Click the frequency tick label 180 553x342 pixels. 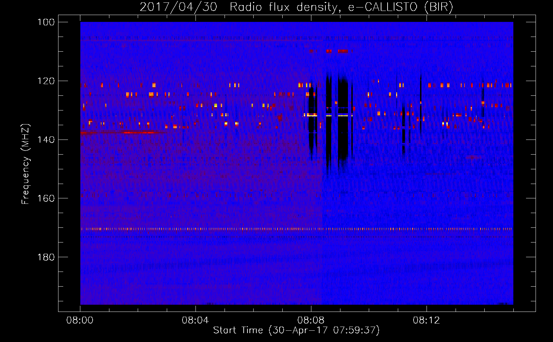tap(46, 257)
